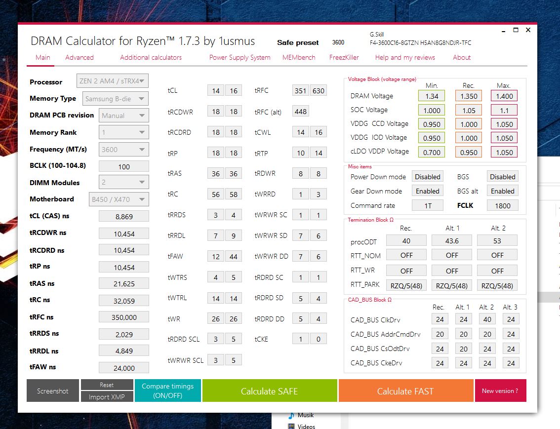Click the Reset button

[107, 385]
